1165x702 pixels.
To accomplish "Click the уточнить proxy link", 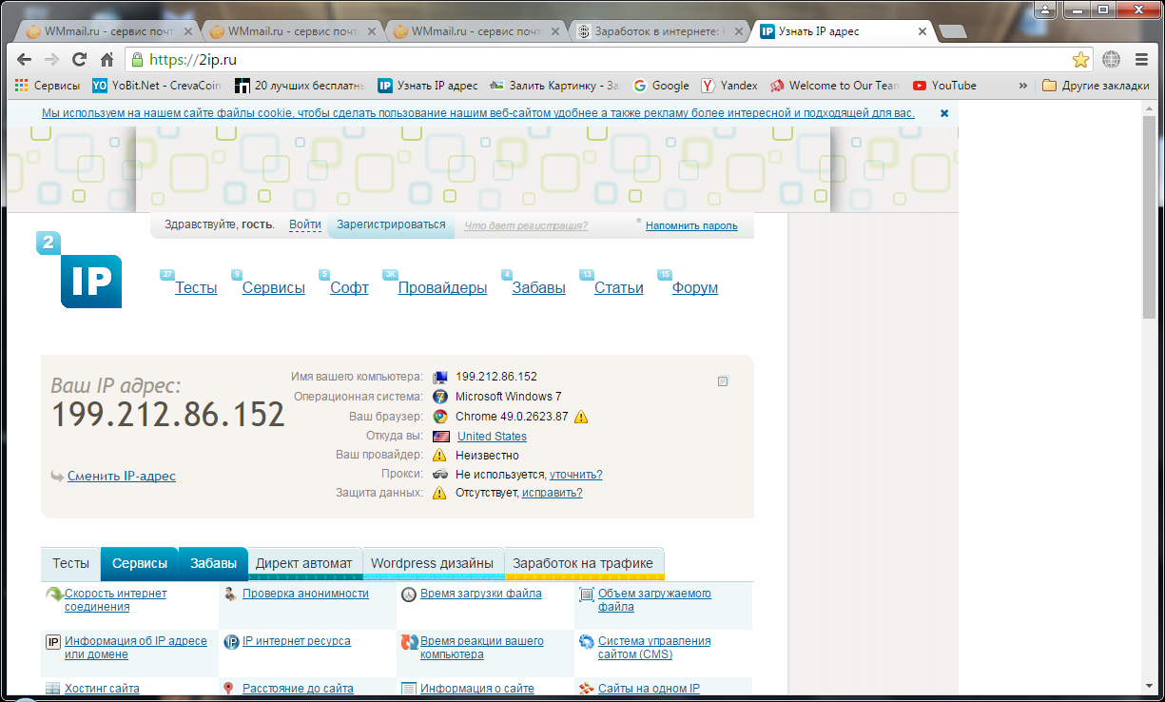I will [575, 475].
